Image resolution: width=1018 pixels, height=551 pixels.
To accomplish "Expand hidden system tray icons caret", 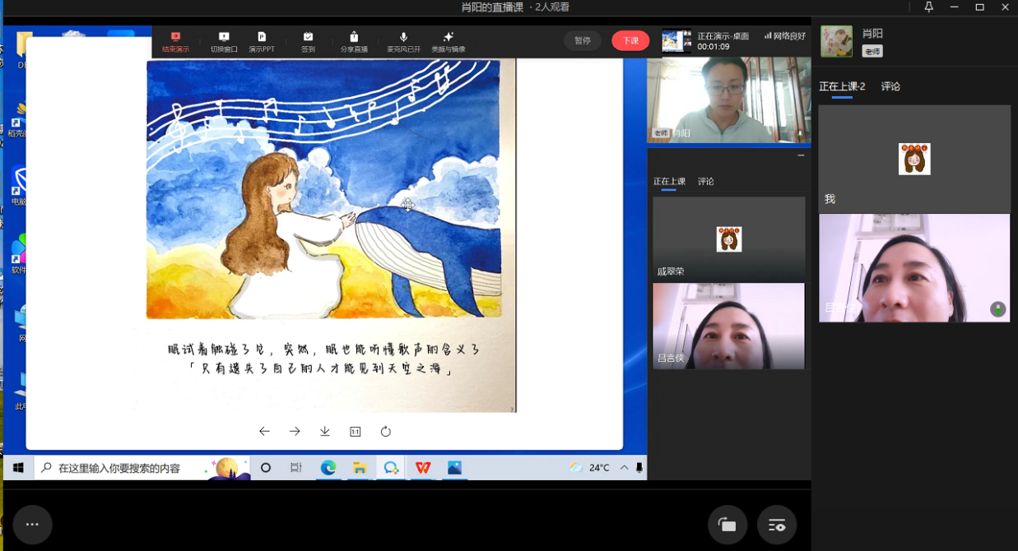I will pyautogui.click(x=625, y=468).
